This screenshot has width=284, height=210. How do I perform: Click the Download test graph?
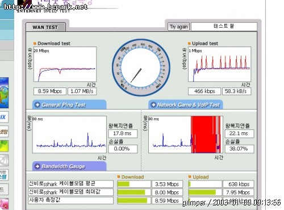coord(65,64)
